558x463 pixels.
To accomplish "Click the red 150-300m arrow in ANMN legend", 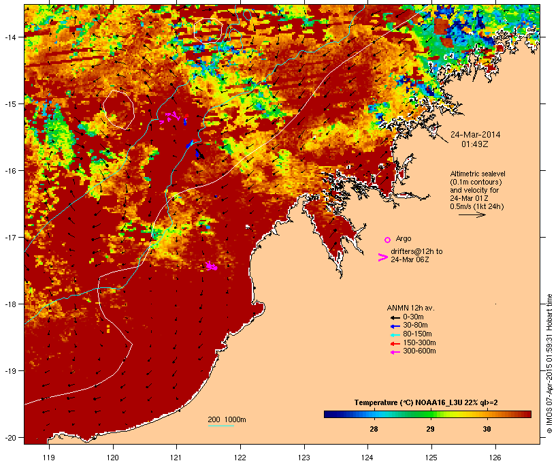I will click(x=395, y=344).
